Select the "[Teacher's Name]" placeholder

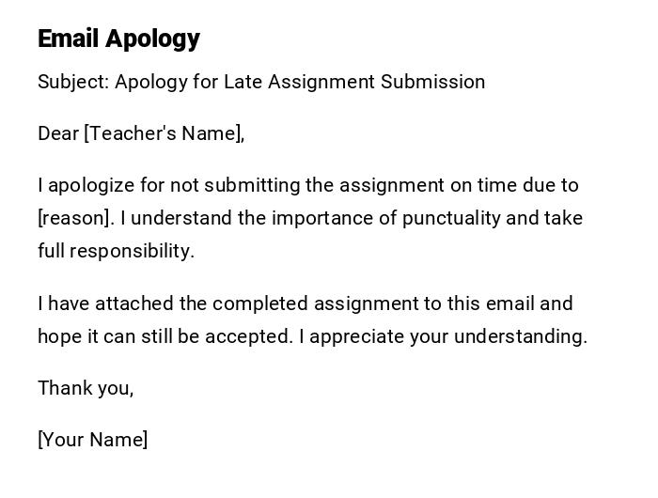164,133
